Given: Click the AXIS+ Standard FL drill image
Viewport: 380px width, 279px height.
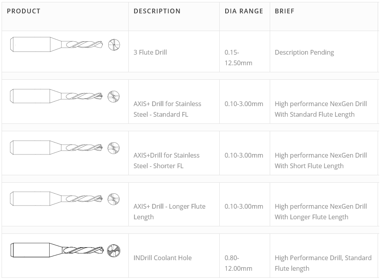Looking at the screenshot, I should tap(57, 96).
